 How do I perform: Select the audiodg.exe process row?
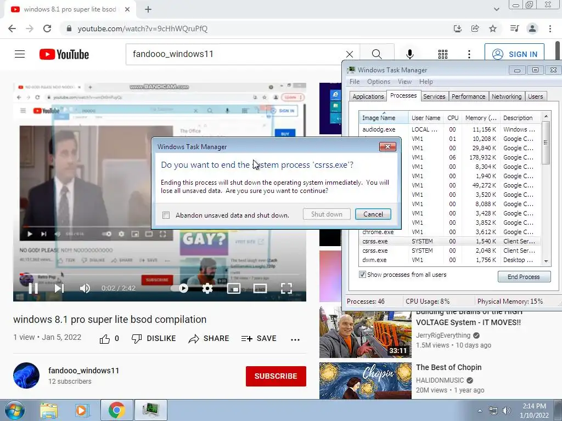pyautogui.click(x=450, y=129)
